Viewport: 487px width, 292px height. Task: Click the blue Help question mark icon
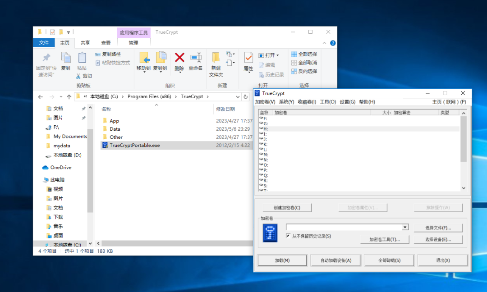333,43
